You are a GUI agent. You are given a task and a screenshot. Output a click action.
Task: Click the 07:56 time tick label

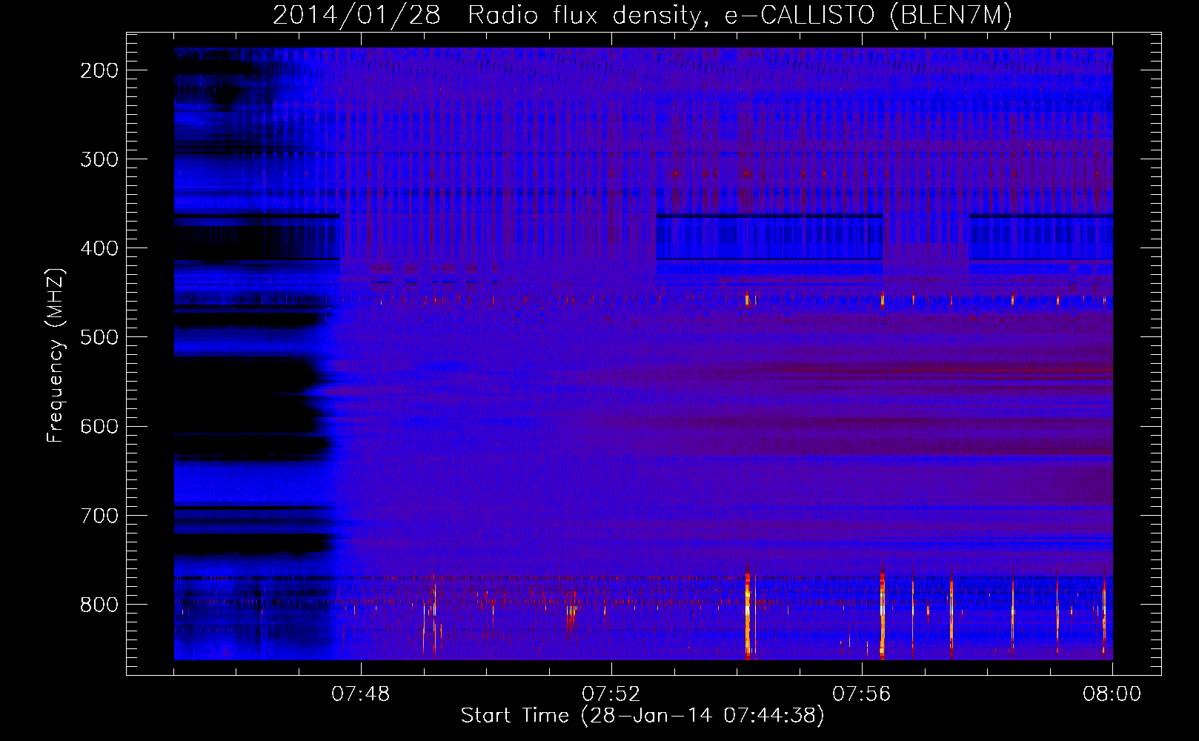pyautogui.click(x=862, y=694)
